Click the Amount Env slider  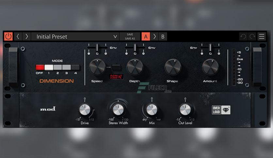click(210, 48)
